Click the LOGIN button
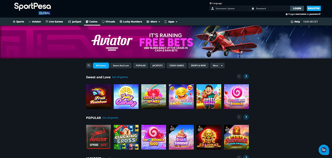 click(297, 9)
